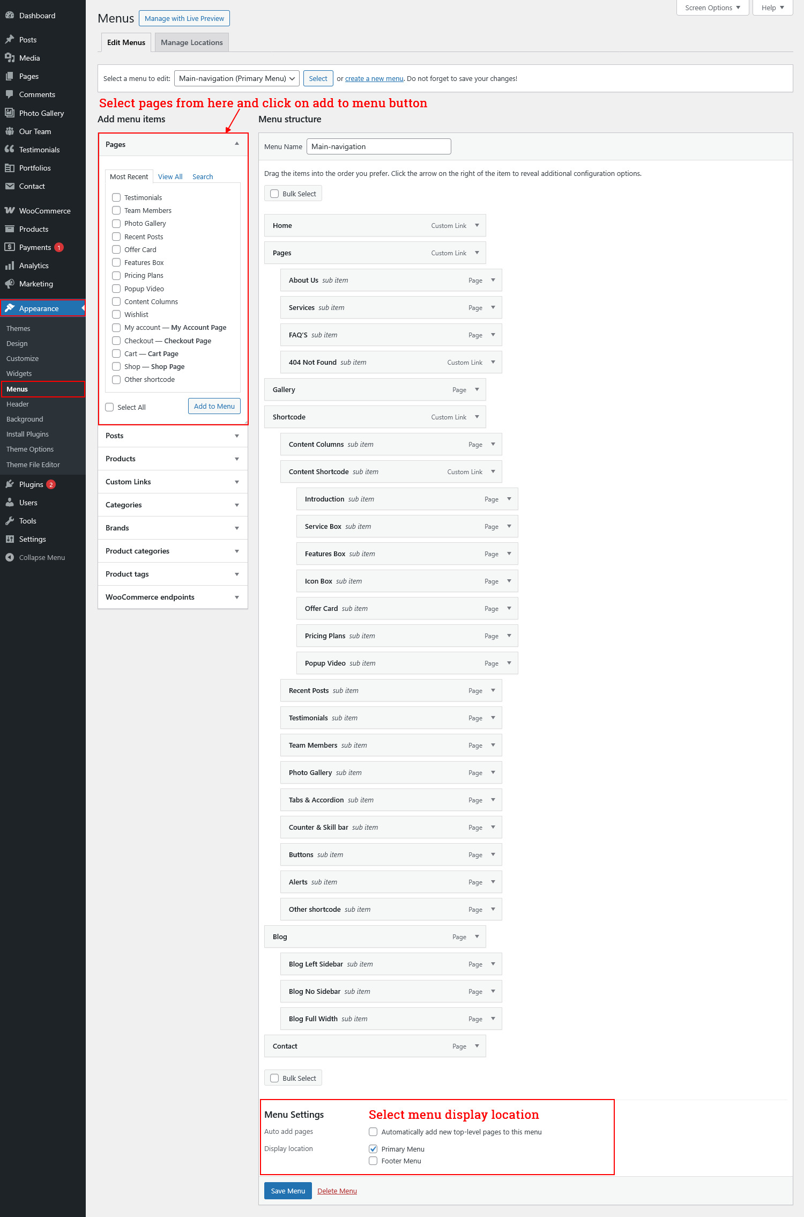Open Analytics using the bar chart icon

10,265
